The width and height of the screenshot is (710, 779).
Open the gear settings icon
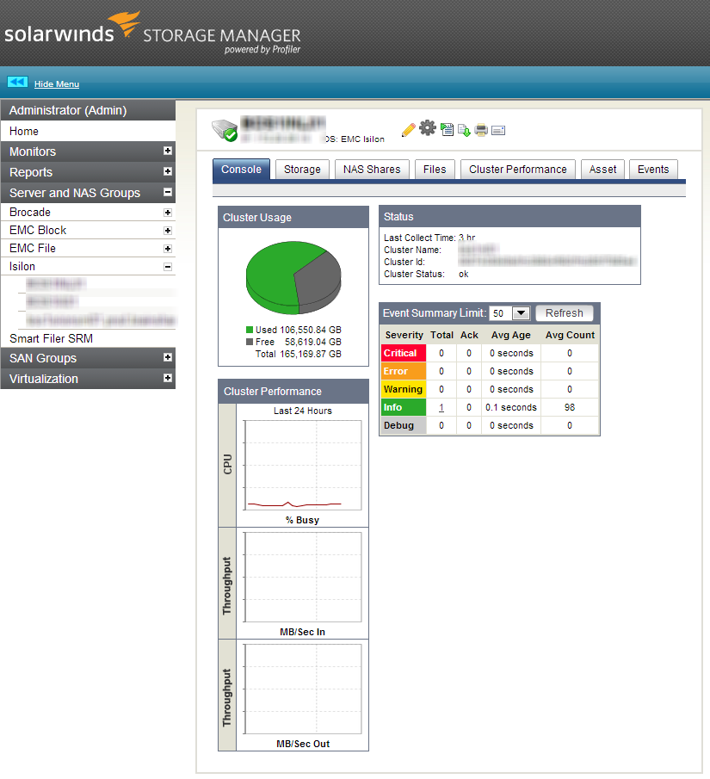pyautogui.click(x=428, y=128)
